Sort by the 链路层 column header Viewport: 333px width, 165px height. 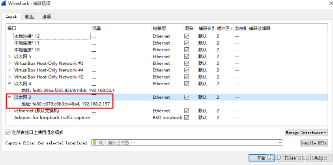pyautogui.click(x=159, y=28)
